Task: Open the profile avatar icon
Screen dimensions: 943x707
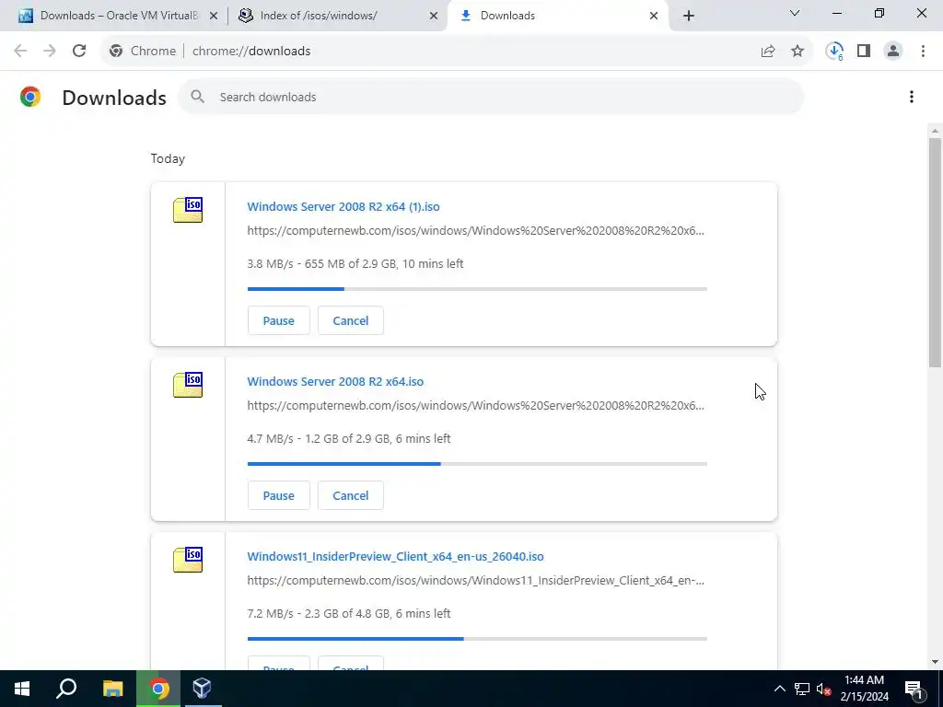Action: pyautogui.click(x=893, y=52)
